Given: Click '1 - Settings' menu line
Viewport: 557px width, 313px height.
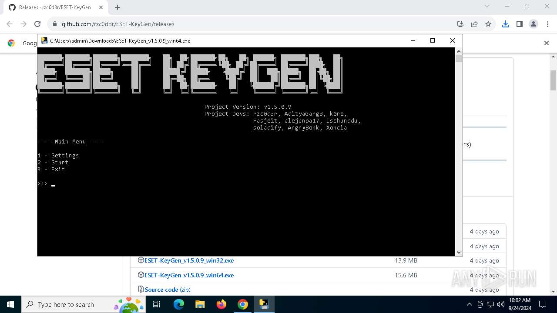Looking at the screenshot, I should (x=58, y=156).
